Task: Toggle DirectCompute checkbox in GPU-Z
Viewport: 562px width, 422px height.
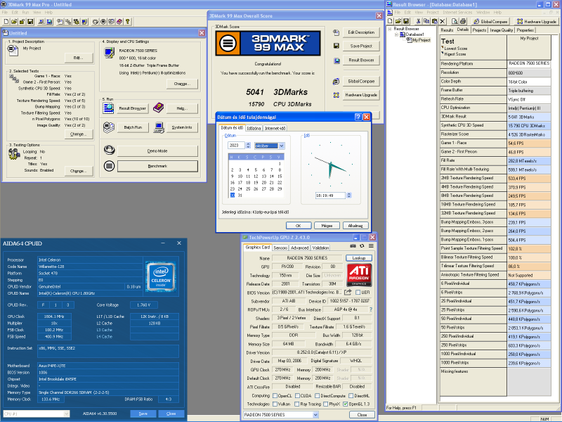Action: point(318,396)
